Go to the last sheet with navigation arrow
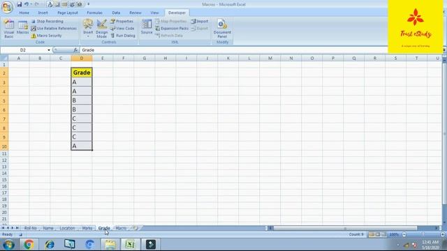447x251 pixels. [x=17, y=228]
